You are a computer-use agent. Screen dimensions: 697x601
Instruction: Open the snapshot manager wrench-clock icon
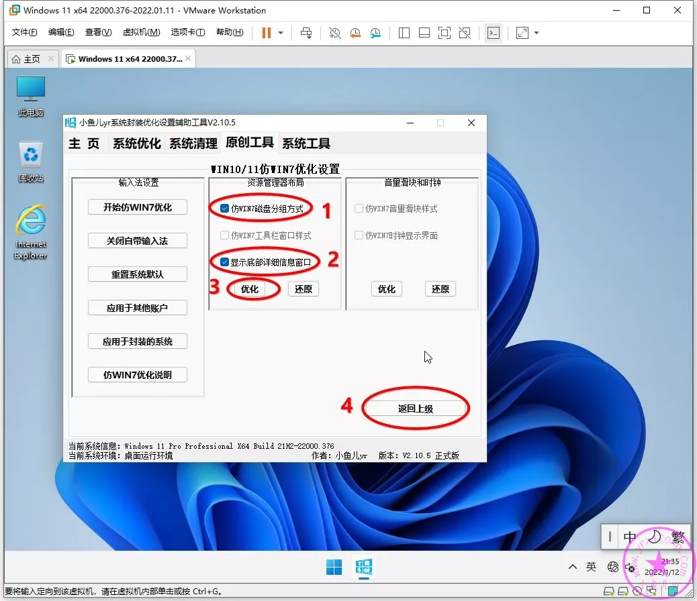[x=375, y=33]
